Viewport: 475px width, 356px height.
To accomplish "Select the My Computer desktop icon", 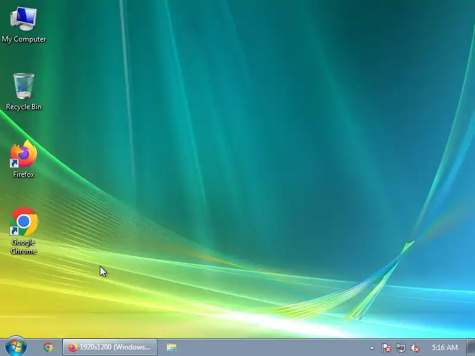I will click(x=24, y=26).
